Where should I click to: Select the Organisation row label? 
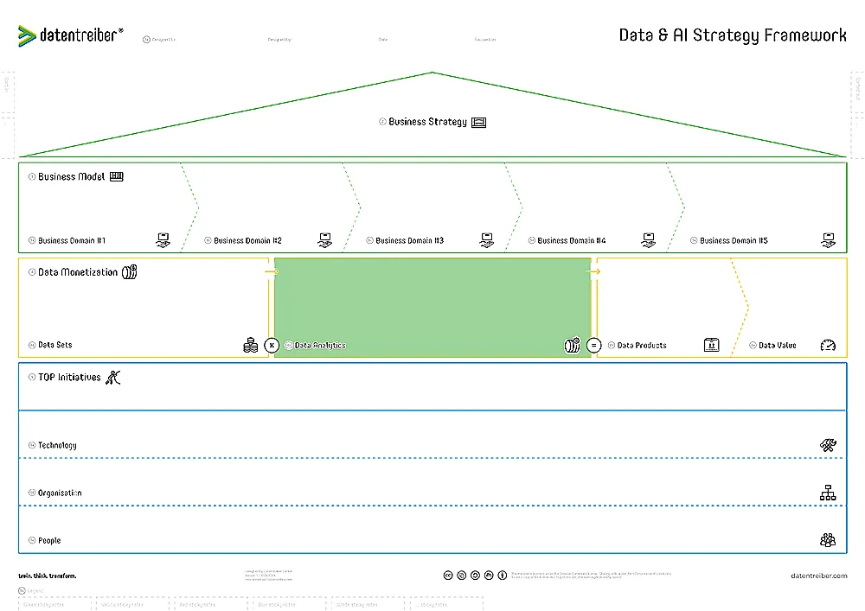pos(60,493)
